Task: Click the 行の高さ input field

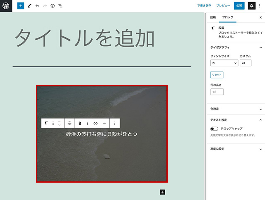Action: [x=217, y=92]
